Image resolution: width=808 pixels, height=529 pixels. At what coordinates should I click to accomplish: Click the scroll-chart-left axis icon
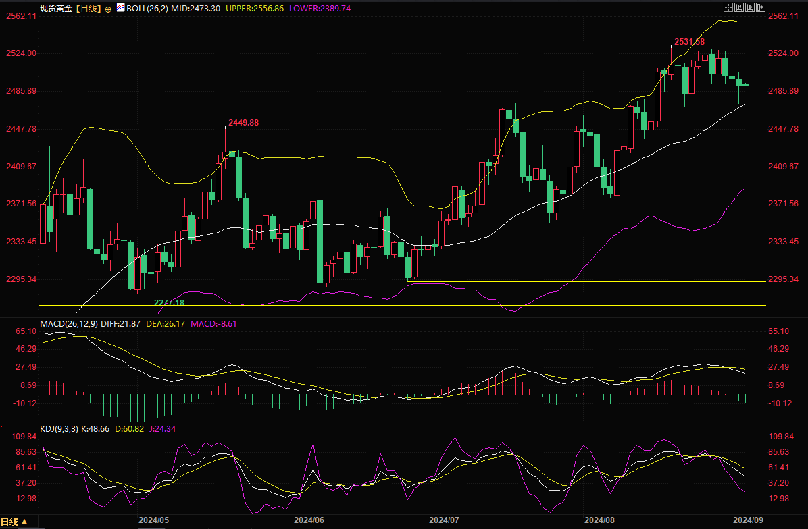coord(738,7)
